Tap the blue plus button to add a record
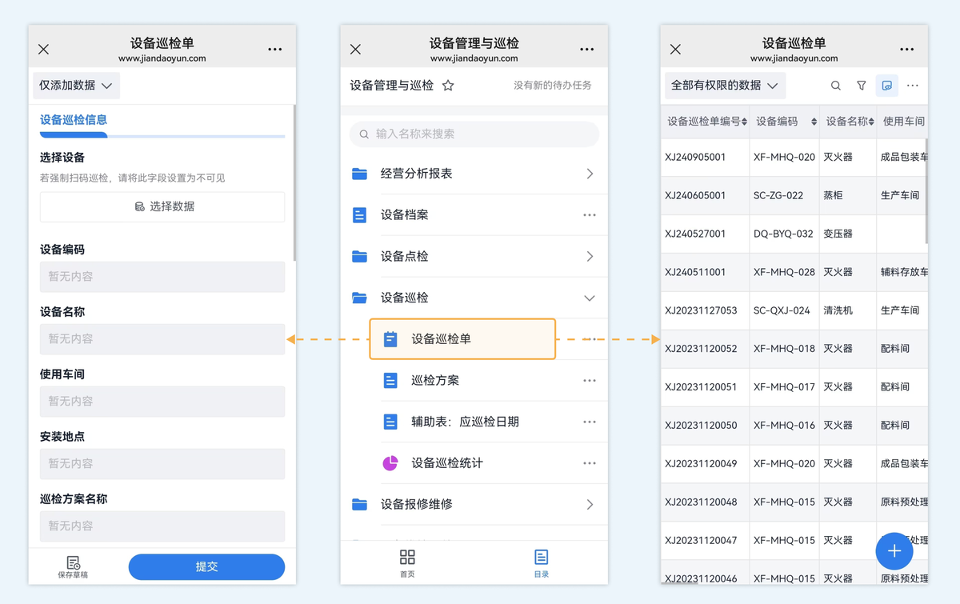The image size is (960, 604). click(x=894, y=551)
